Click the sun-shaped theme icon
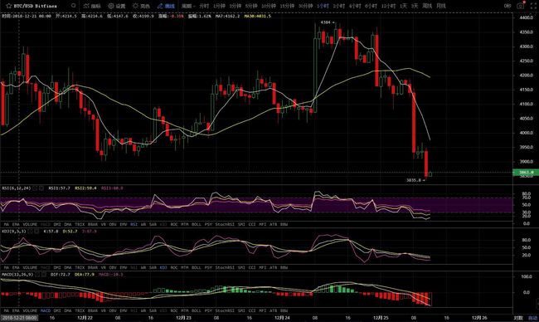This screenshot has height=322, width=539. [135, 6]
